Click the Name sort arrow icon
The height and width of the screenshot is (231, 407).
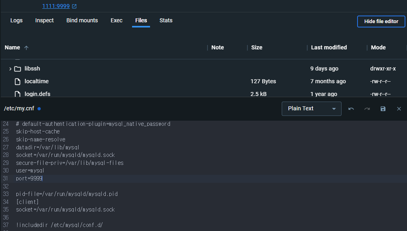(x=26, y=48)
